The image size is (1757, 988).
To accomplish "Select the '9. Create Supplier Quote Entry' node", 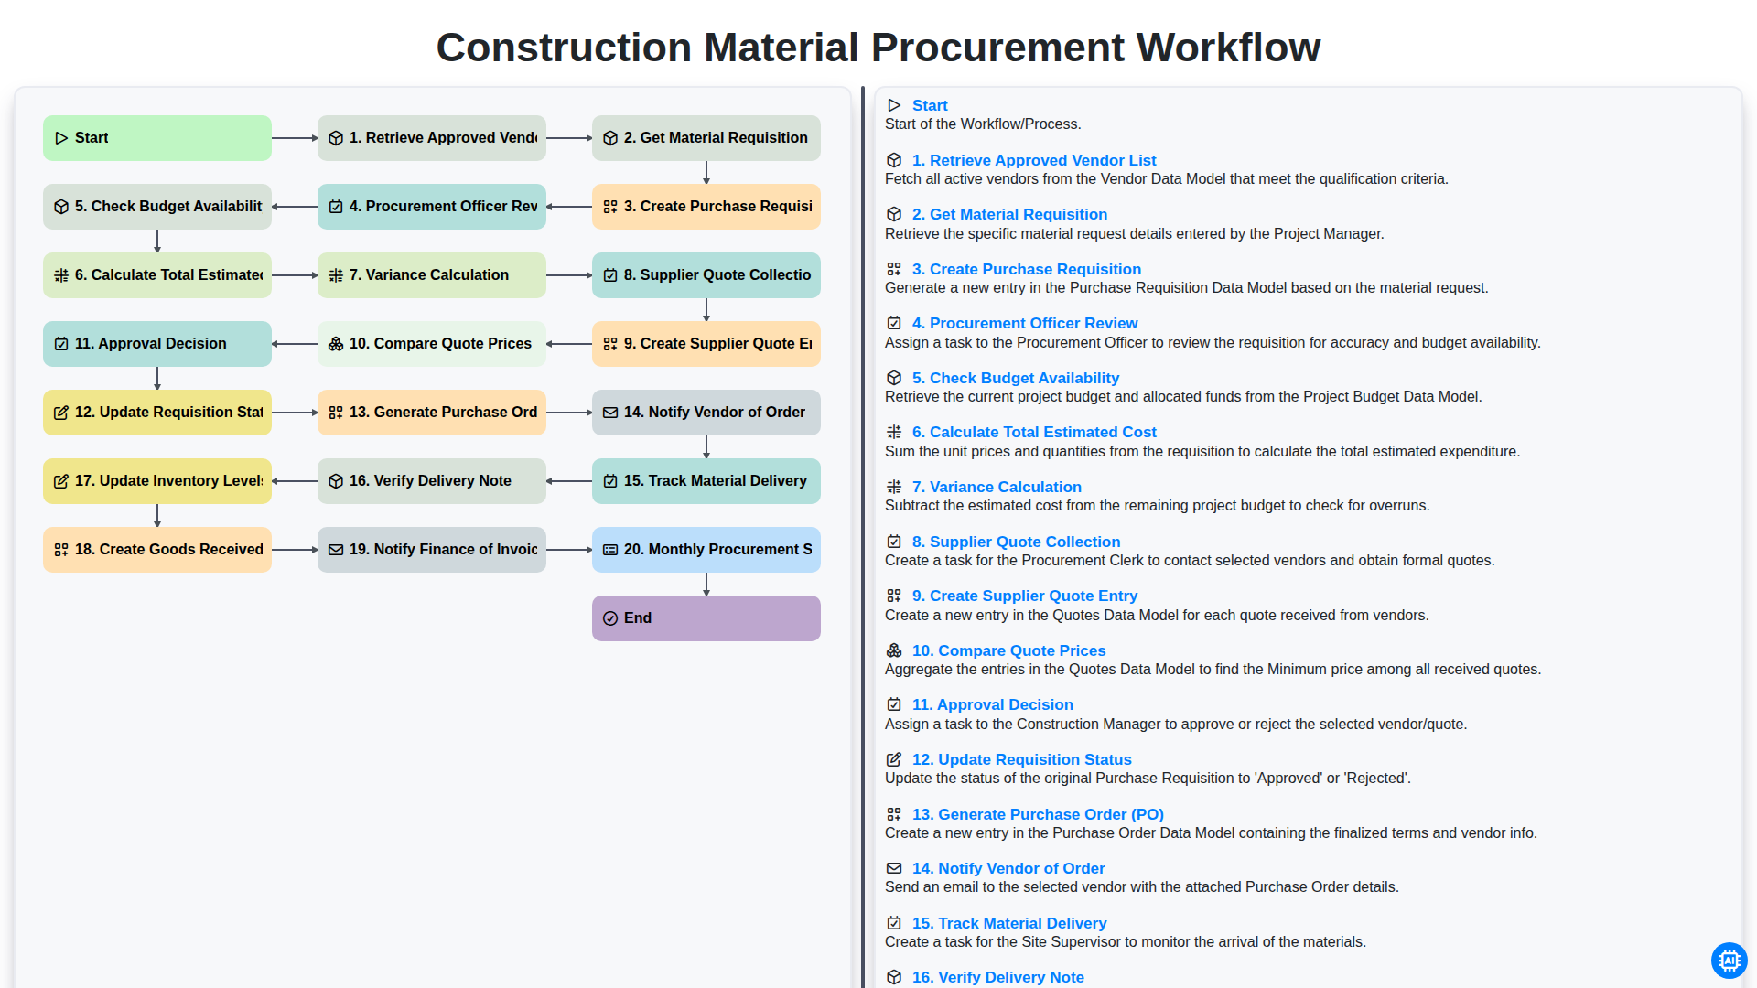I will click(x=706, y=344).
